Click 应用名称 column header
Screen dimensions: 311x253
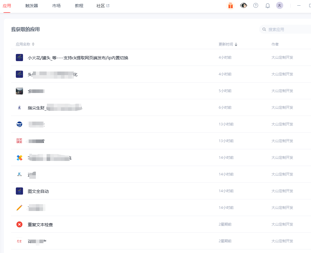(23, 44)
